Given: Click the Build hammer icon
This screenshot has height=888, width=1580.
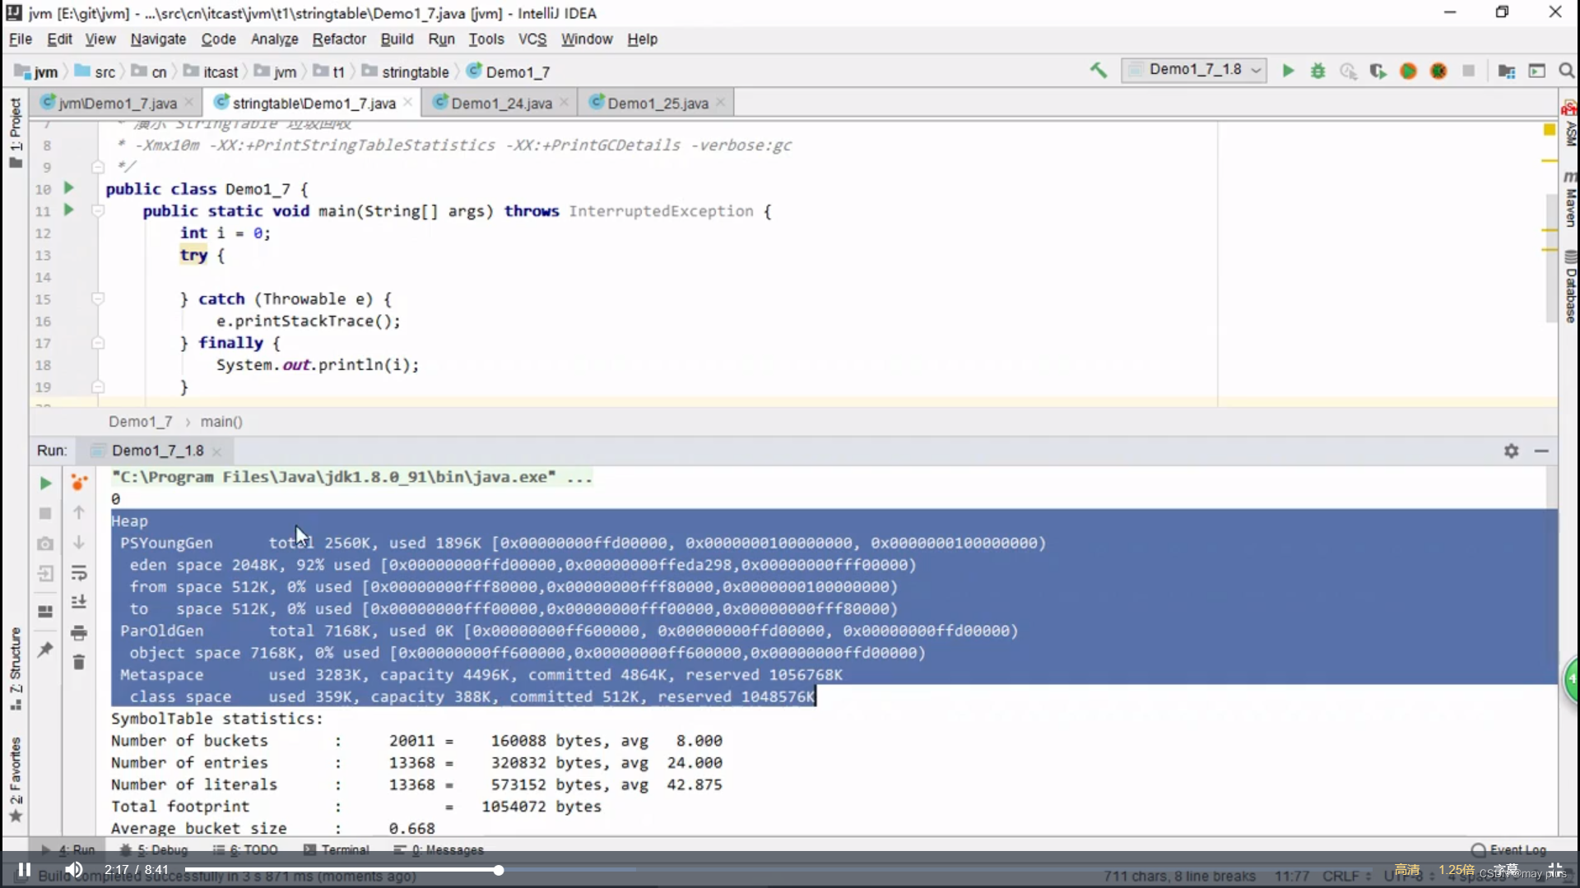Looking at the screenshot, I should point(1098,71).
